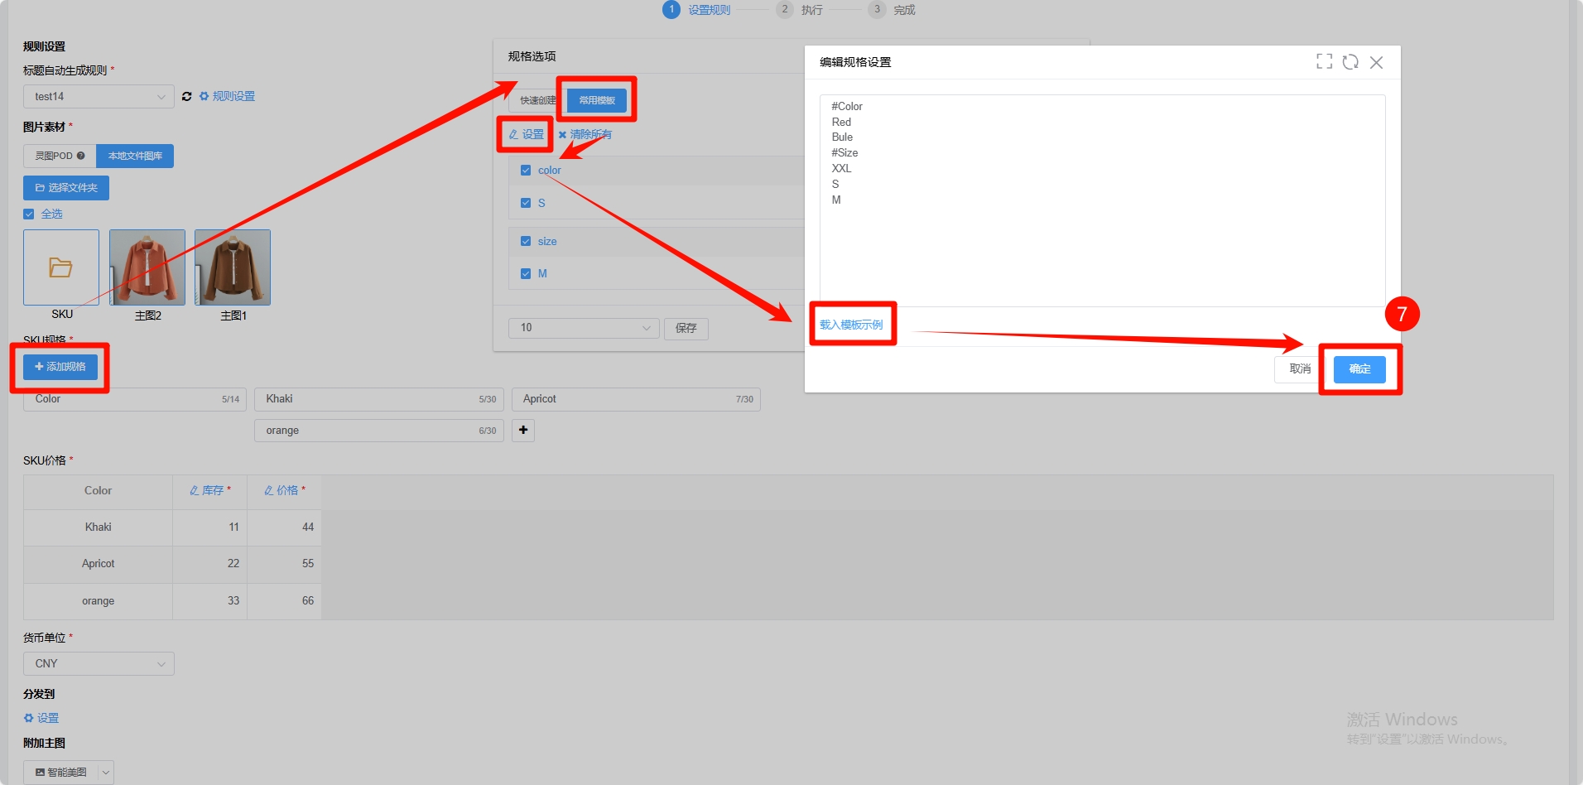The image size is (1583, 785).
Task: Open the page size 10 dropdown
Action: 584,328
